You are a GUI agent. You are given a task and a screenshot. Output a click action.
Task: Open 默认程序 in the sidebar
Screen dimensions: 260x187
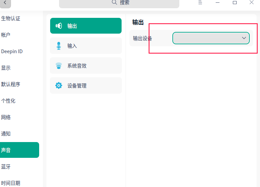point(11,84)
